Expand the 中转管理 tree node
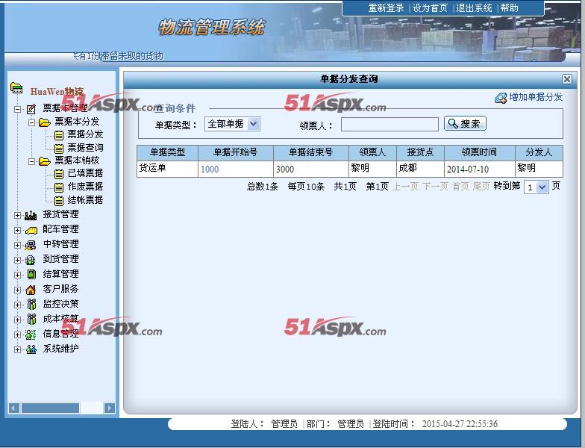This screenshot has width=585, height=448. (18, 245)
